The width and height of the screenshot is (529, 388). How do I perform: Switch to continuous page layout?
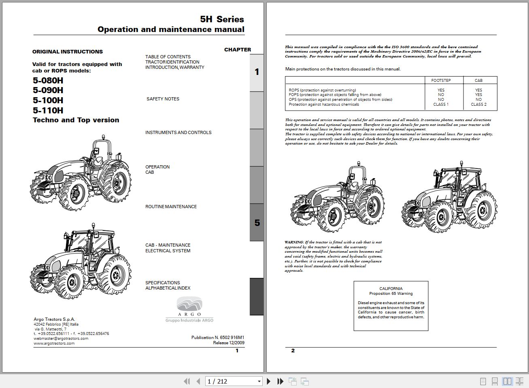pos(495,381)
